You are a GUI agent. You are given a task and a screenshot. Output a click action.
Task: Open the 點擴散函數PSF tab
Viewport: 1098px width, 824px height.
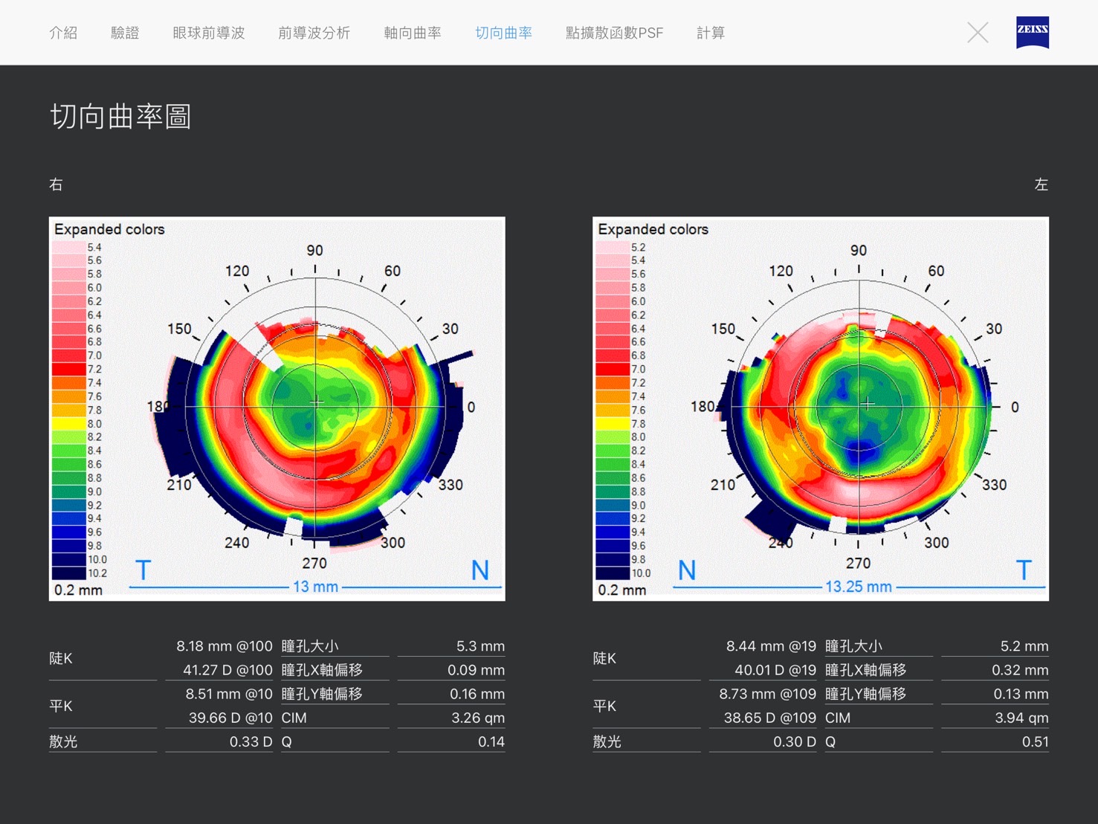pyautogui.click(x=614, y=33)
